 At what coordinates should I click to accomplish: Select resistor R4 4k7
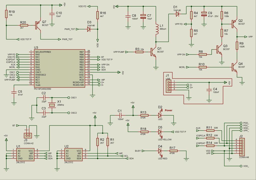point(191,15)
